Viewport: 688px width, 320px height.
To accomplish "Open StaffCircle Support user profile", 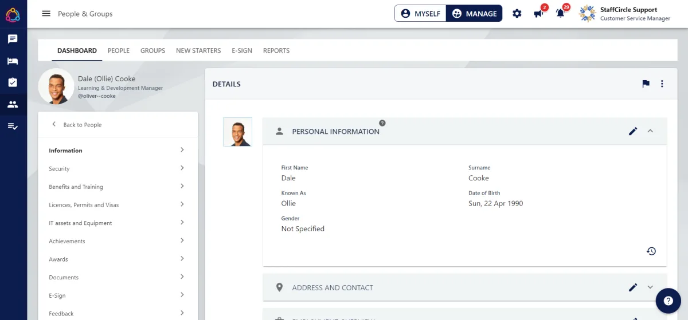I will (x=624, y=14).
